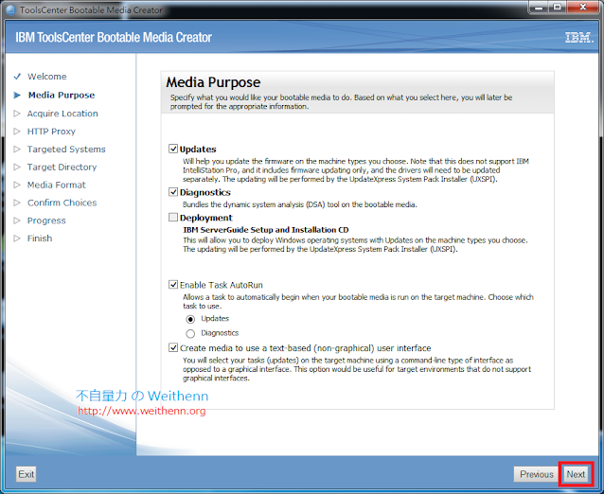Click IBM ServerGuide Setup and Installation CD text
The height and width of the screenshot is (494, 604).
click(x=266, y=230)
